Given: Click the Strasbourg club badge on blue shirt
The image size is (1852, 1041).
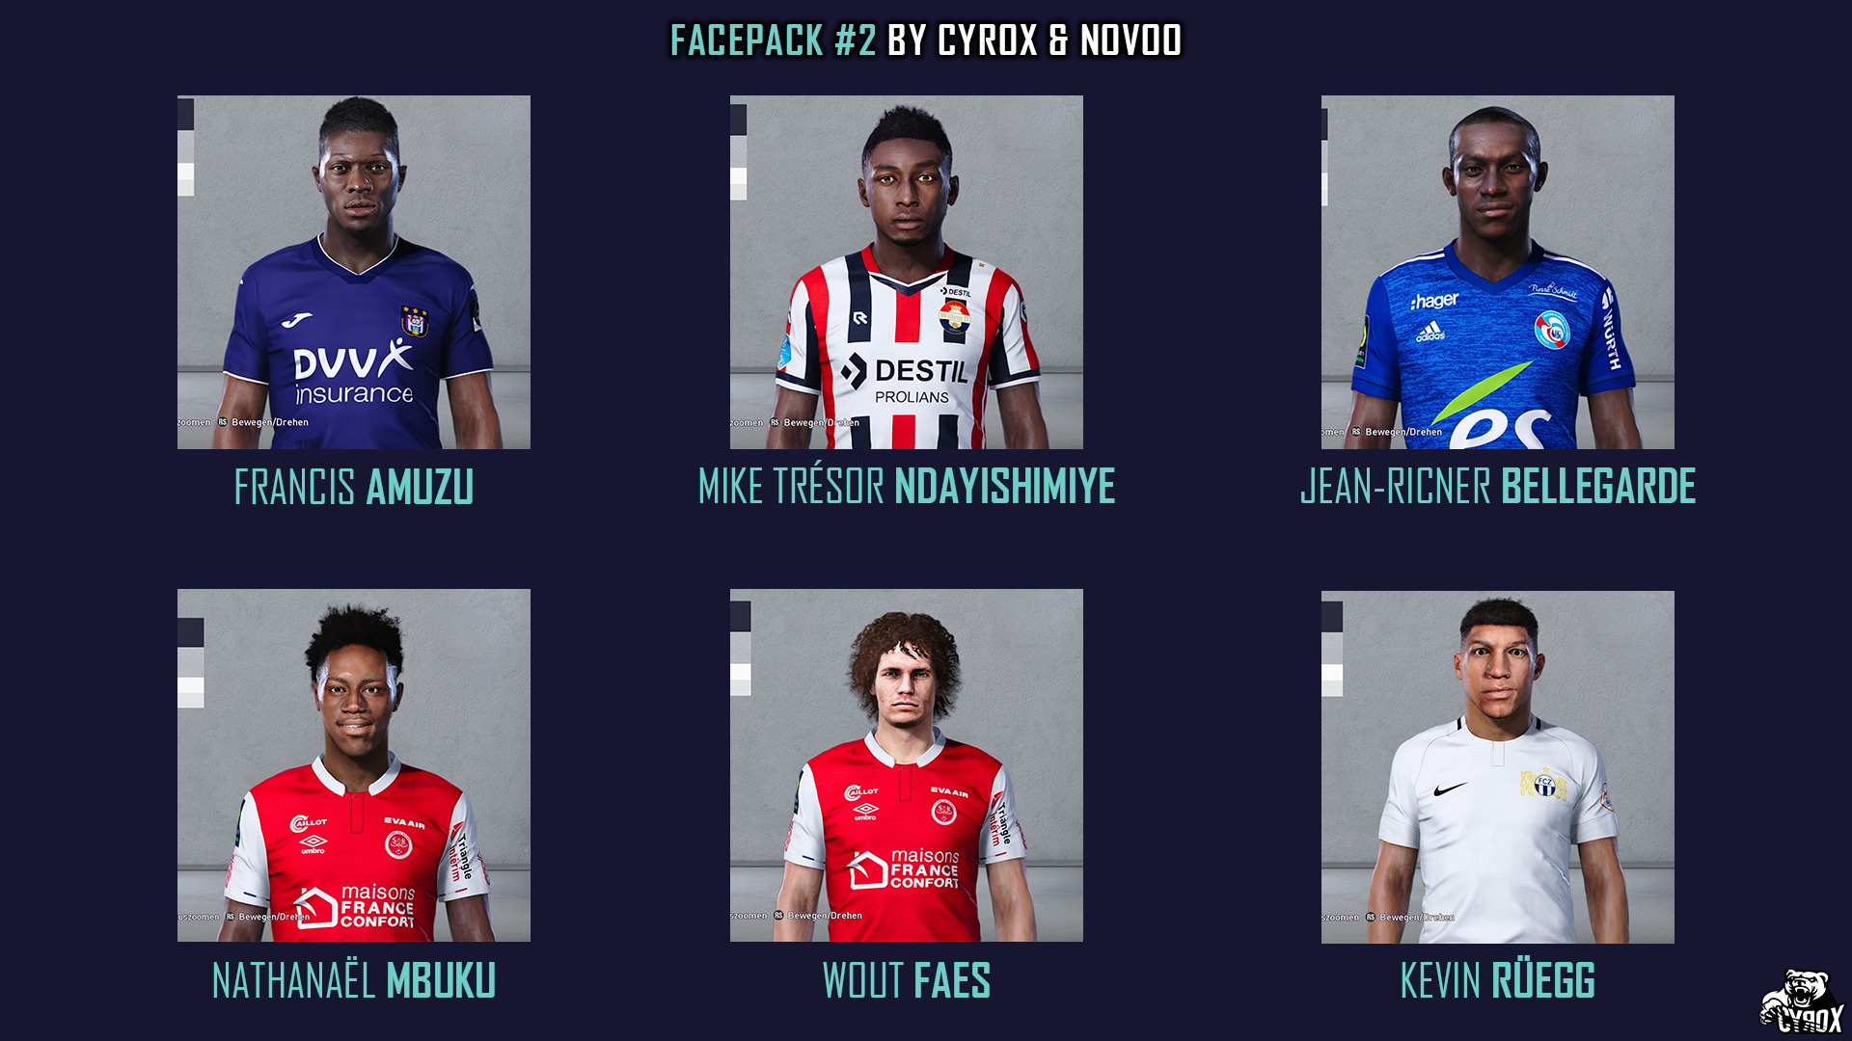Looking at the screenshot, I should click(x=1552, y=331).
